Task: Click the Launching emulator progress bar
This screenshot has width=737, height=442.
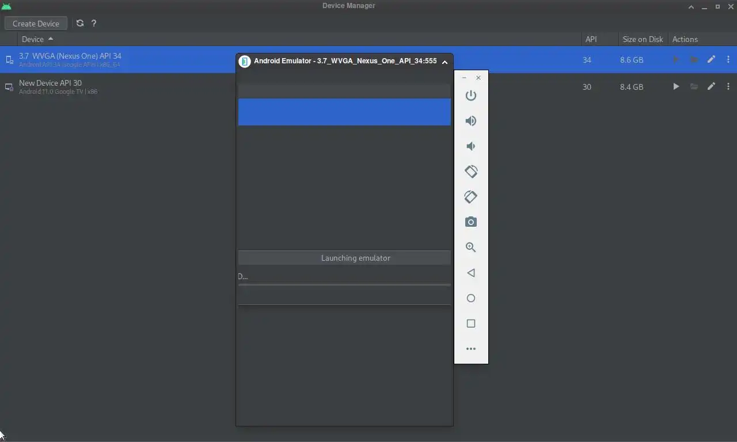Action: pos(344,285)
